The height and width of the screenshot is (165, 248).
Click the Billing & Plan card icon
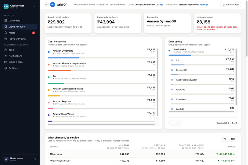coord(6,62)
